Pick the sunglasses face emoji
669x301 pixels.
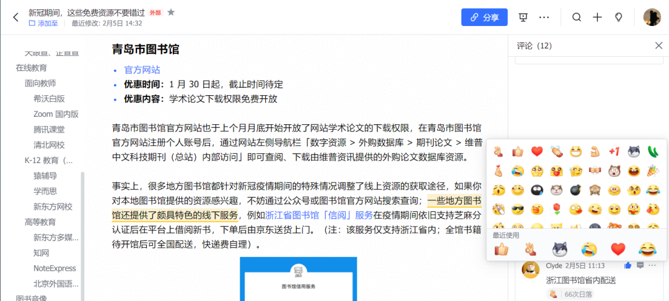517,210
